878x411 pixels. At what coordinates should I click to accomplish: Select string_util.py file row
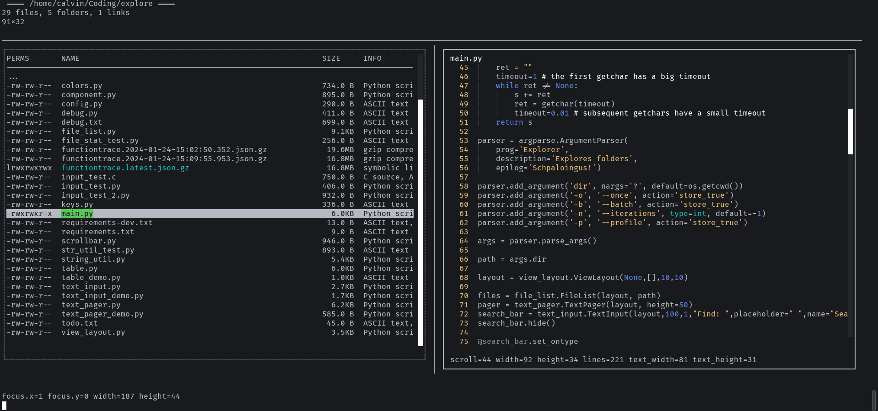(210, 259)
